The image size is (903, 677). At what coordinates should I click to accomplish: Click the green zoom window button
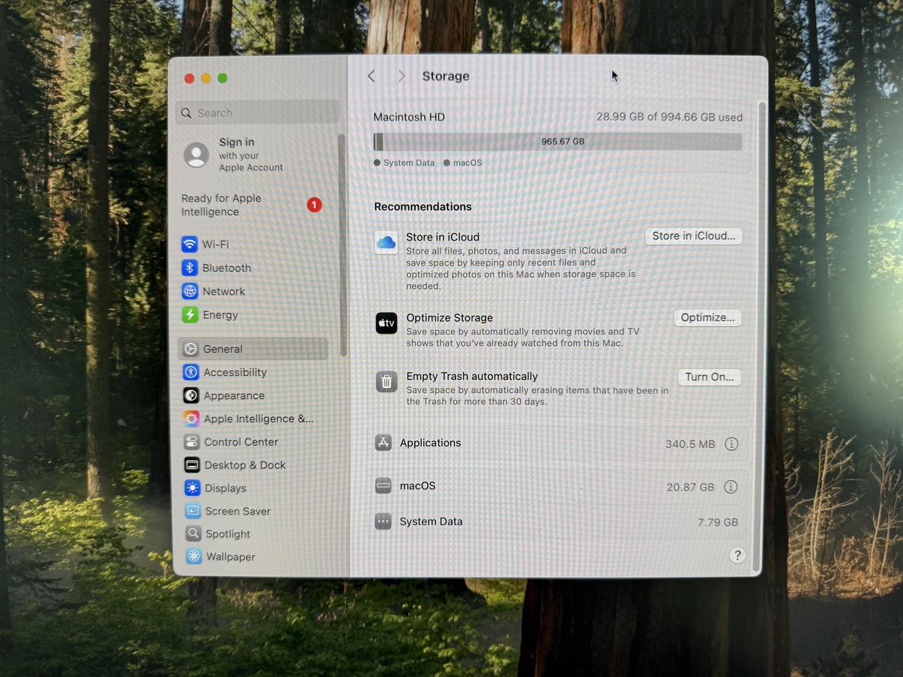pyautogui.click(x=223, y=78)
